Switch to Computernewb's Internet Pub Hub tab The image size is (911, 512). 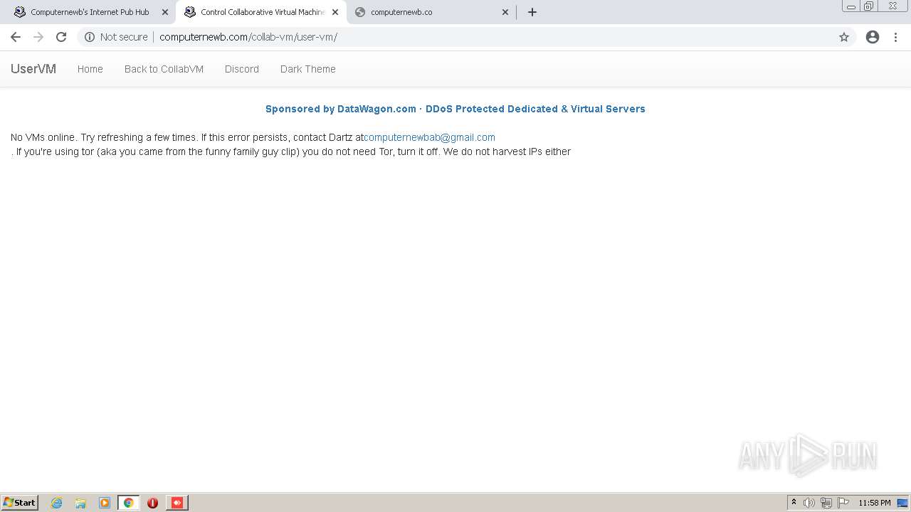coord(90,12)
